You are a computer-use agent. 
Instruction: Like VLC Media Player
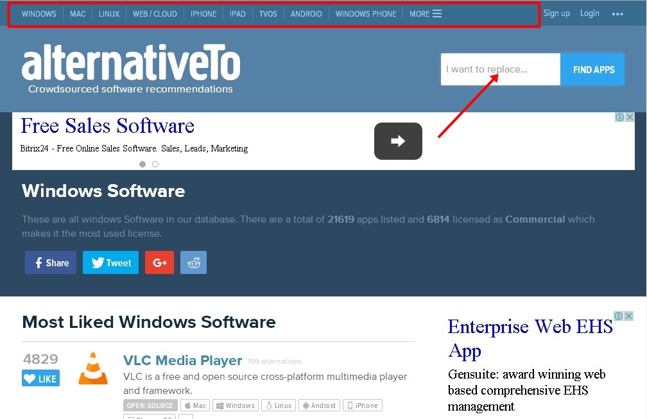coord(40,379)
